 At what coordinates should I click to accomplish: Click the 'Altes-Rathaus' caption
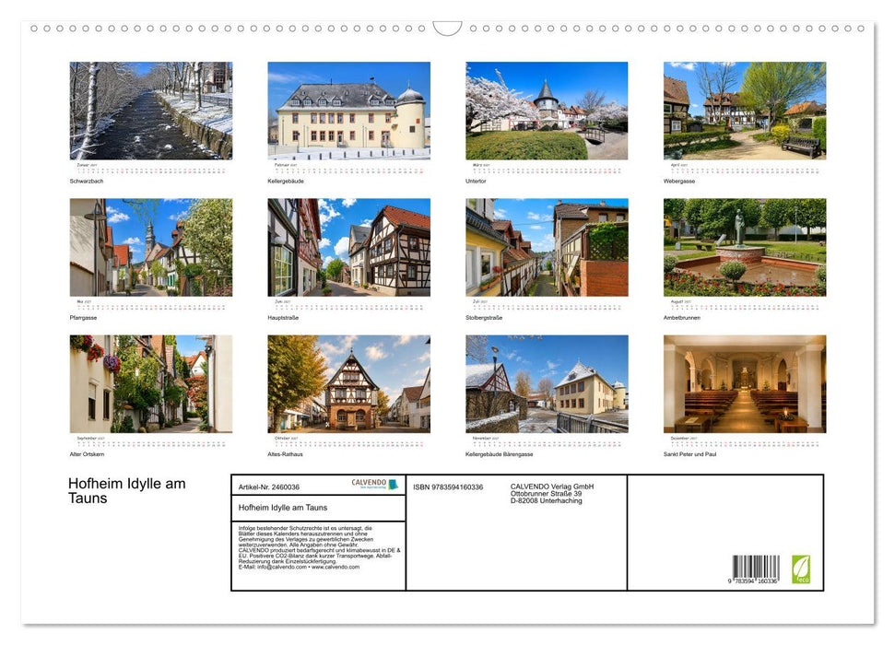click(x=286, y=454)
